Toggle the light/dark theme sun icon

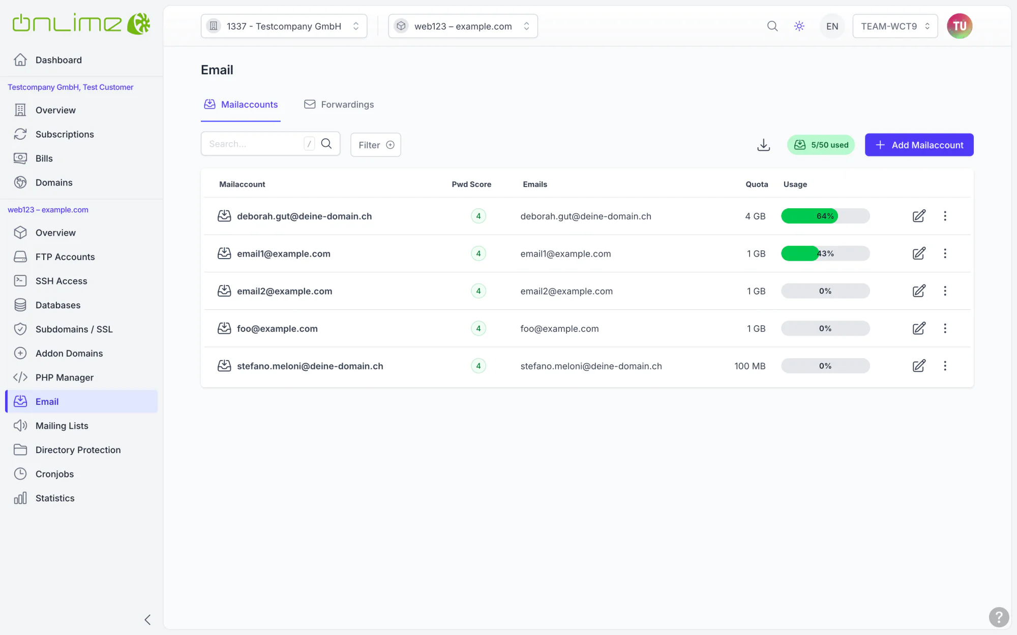799,26
